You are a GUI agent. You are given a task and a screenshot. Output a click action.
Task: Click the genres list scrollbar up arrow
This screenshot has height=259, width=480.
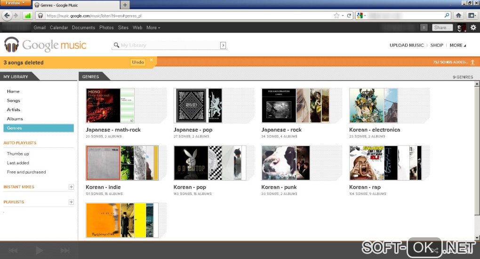pos(477,84)
